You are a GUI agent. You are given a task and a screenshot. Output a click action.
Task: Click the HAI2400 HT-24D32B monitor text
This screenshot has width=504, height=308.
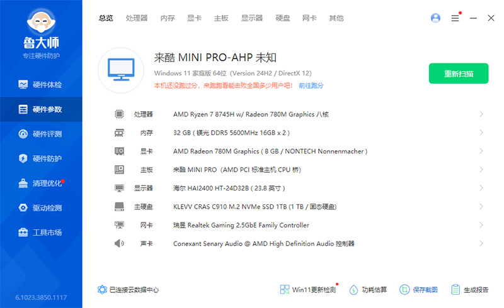click(x=229, y=189)
